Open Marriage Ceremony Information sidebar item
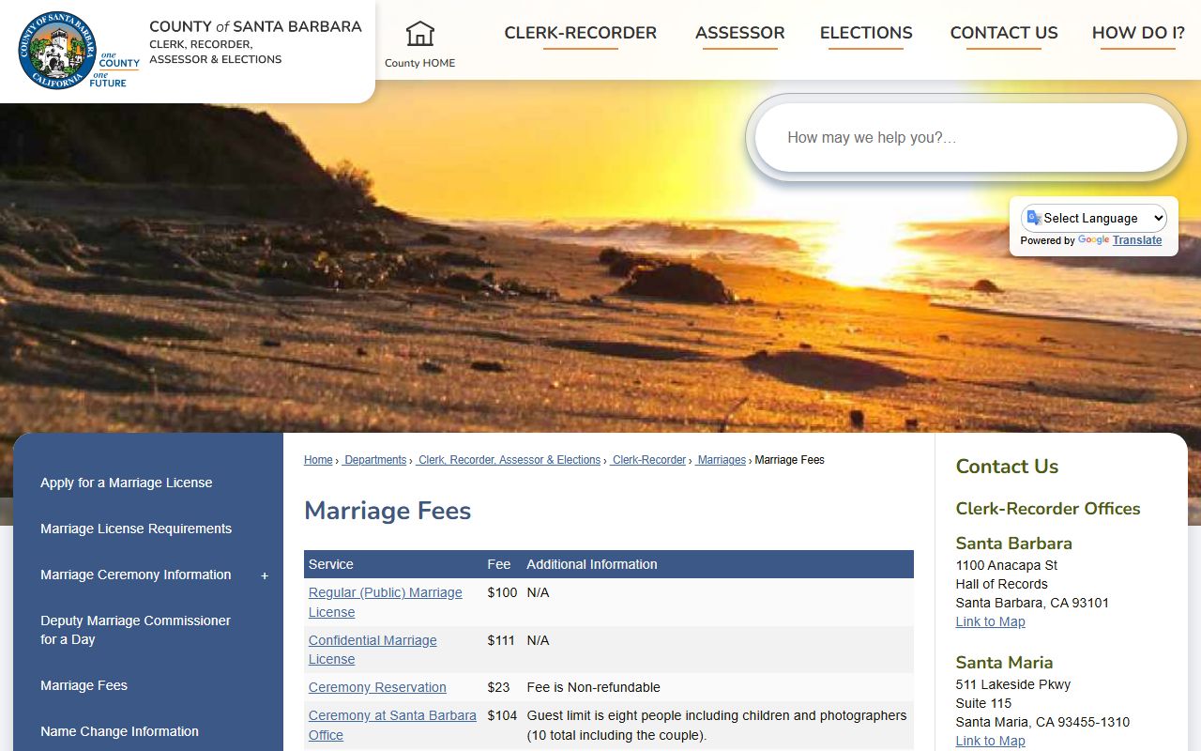 coord(136,575)
